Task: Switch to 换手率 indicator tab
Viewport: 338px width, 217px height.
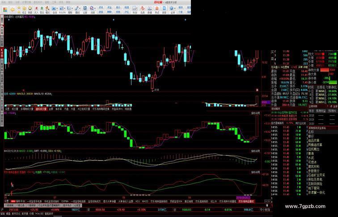Action: [x=59, y=109]
